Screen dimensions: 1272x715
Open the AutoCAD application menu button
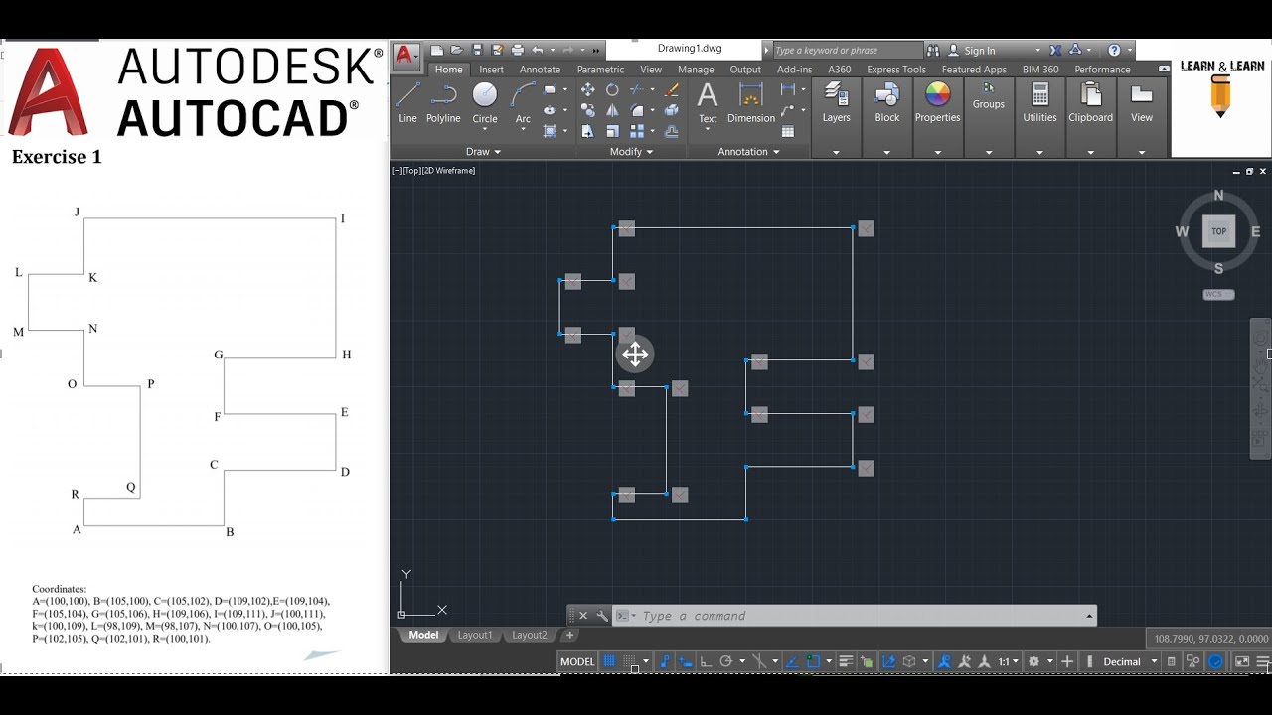coord(406,55)
